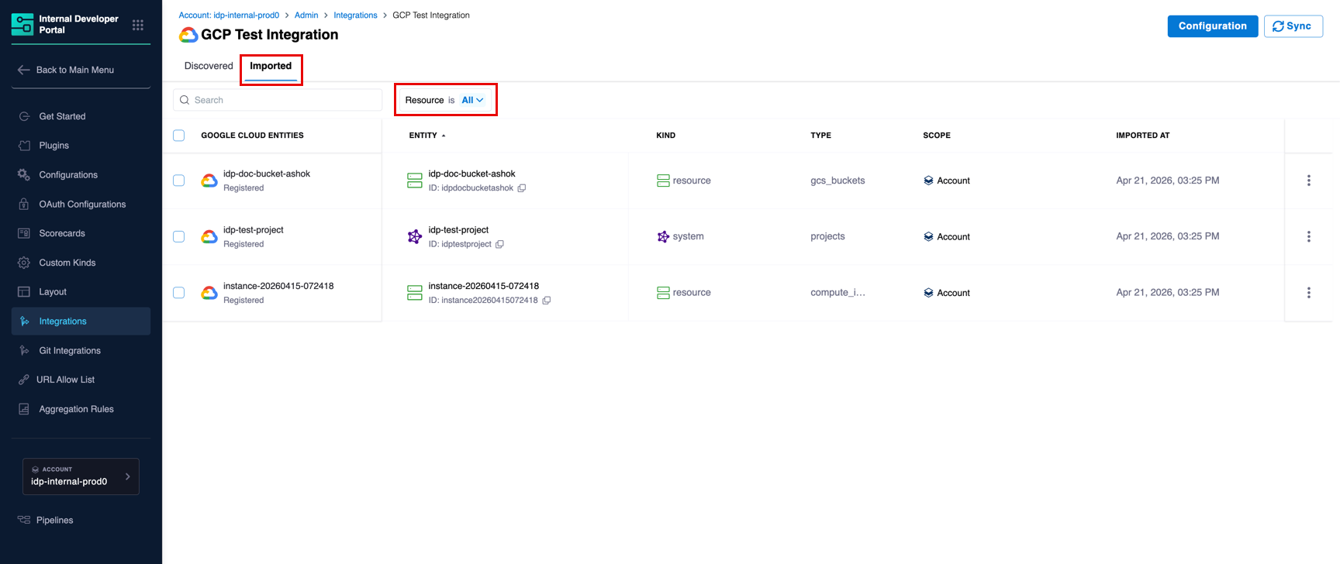Copy the ID idptestproject
This screenshot has width=1340, height=564.
499,244
